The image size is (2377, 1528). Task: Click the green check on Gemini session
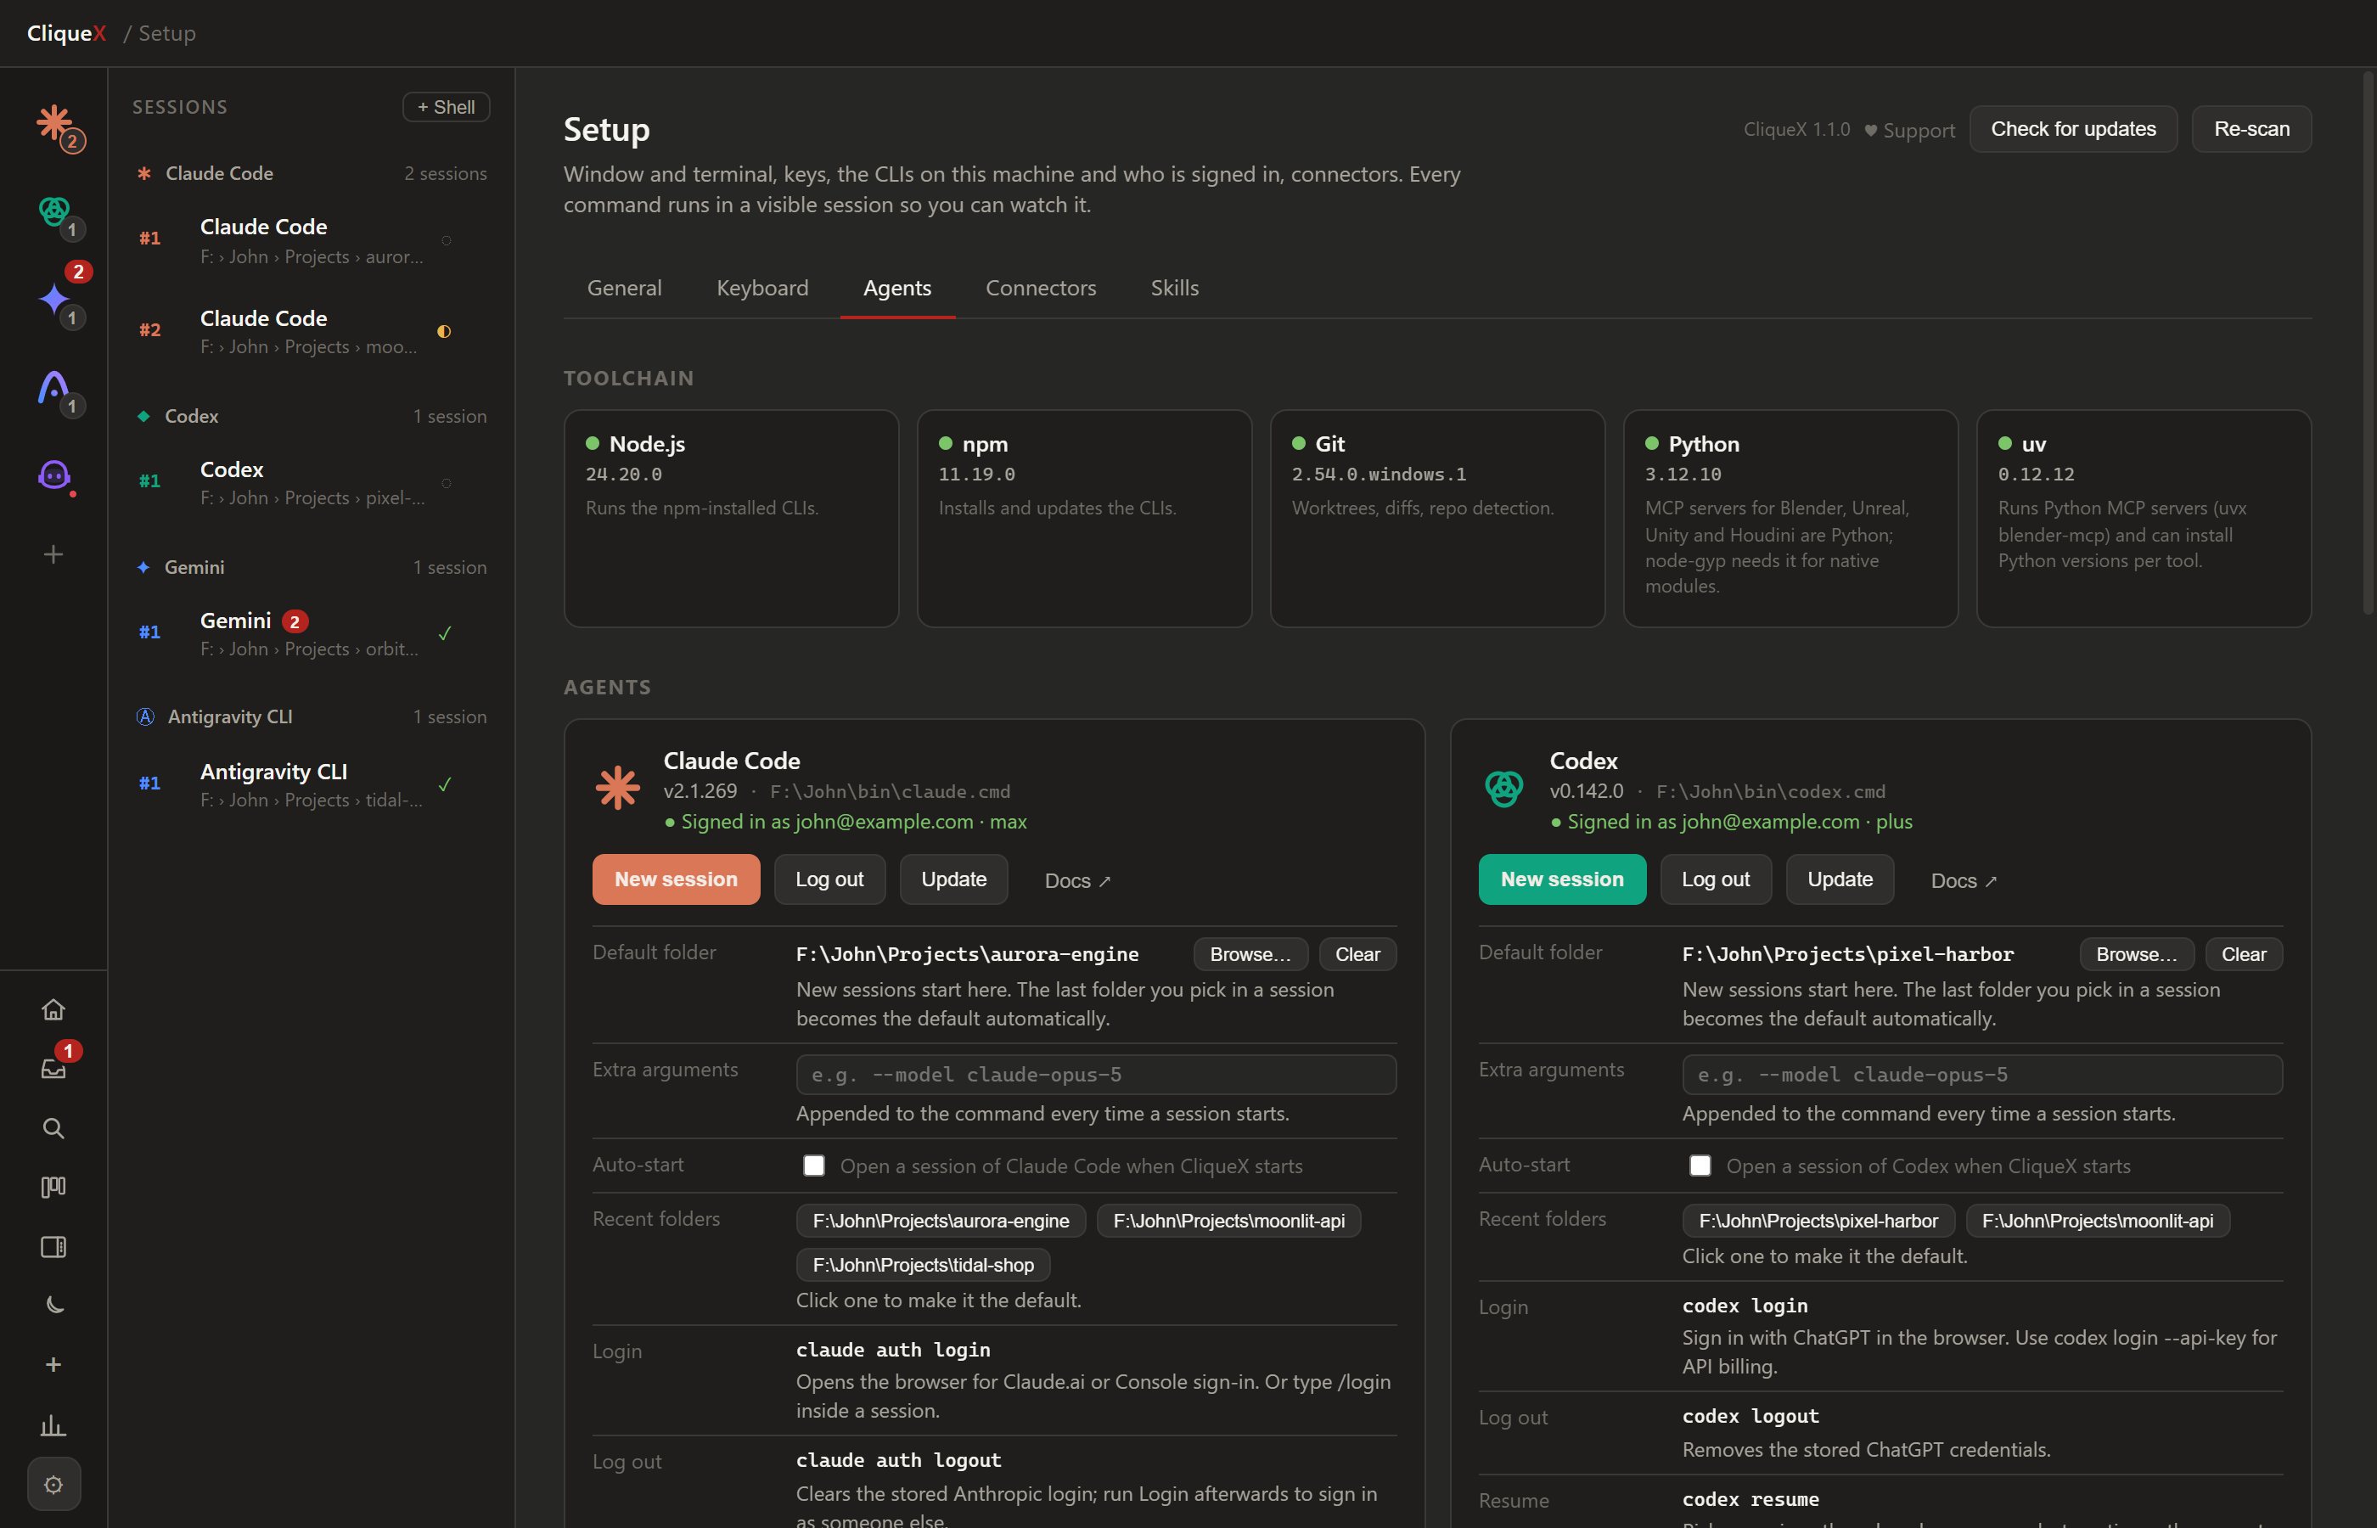click(x=445, y=633)
